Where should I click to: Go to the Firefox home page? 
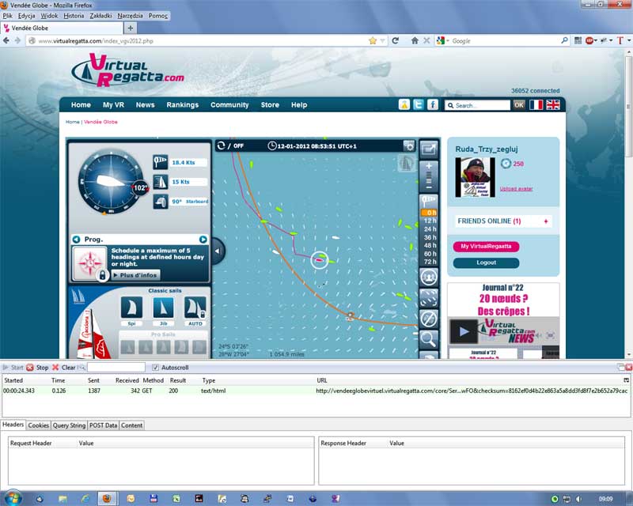coord(415,40)
